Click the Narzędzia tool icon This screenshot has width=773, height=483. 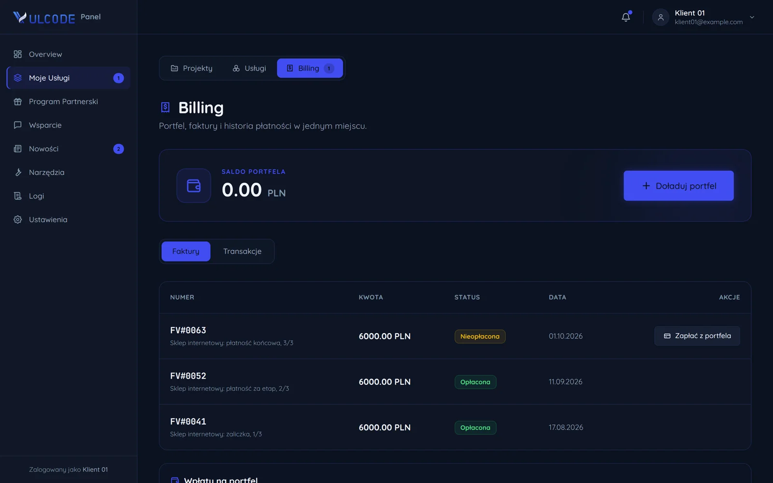pyautogui.click(x=18, y=172)
